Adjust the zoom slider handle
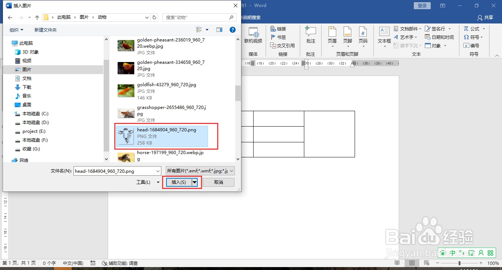This screenshot has height=270, width=502. tap(459, 263)
